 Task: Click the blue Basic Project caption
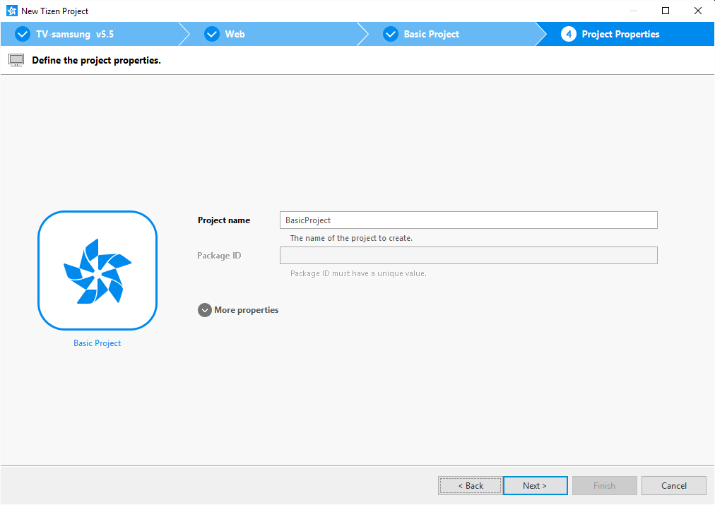[97, 343]
